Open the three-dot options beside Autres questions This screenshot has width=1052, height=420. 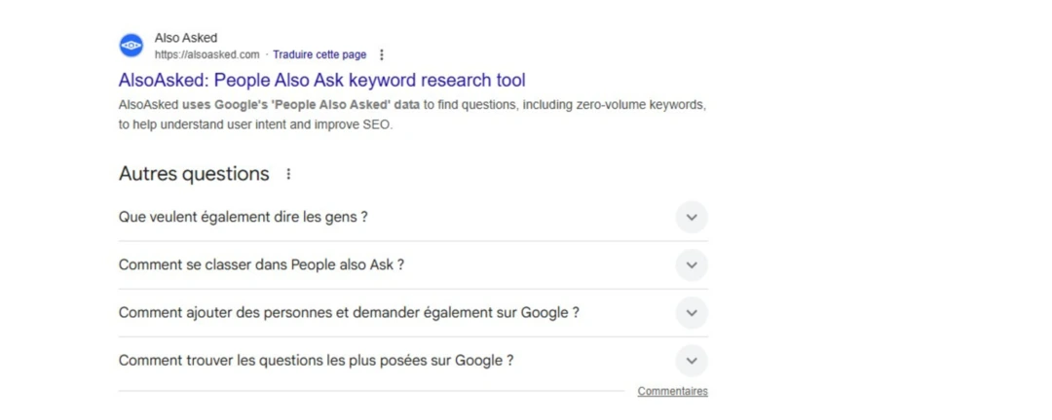pyautogui.click(x=288, y=174)
